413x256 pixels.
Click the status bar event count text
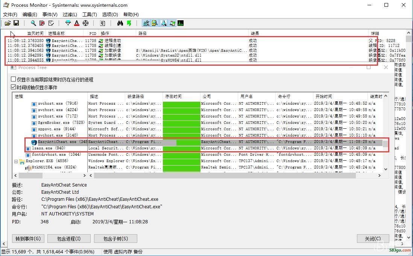(x=48, y=252)
